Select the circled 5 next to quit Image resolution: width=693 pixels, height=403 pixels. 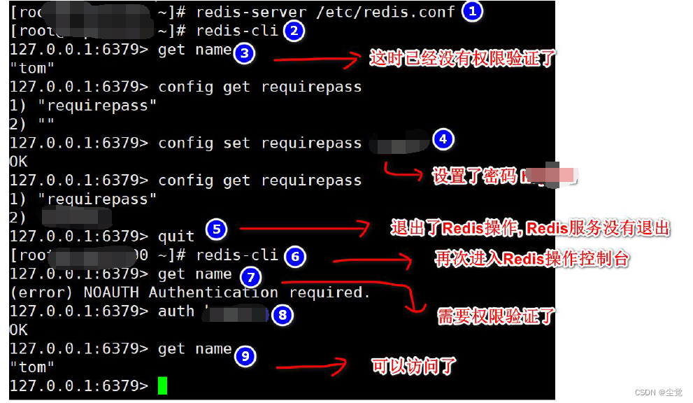pyautogui.click(x=217, y=229)
